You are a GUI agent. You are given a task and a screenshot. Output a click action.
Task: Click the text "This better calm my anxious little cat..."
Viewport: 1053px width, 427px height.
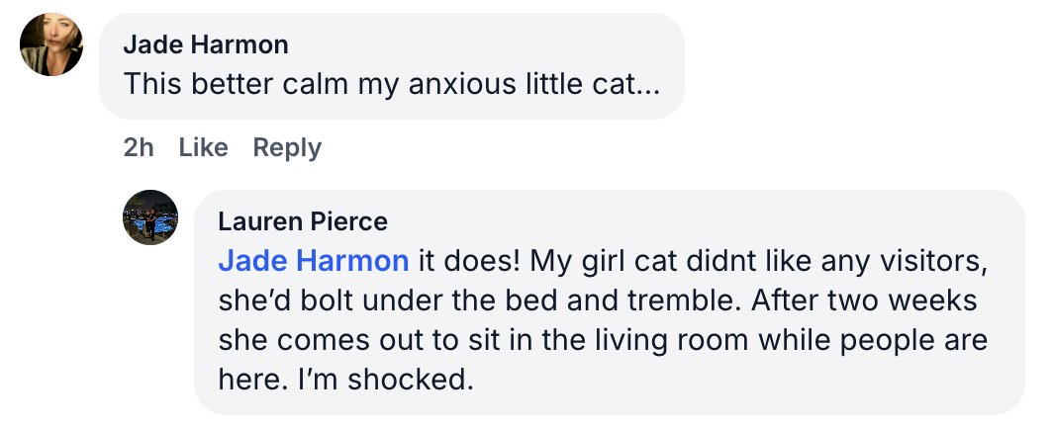pyautogui.click(x=391, y=83)
